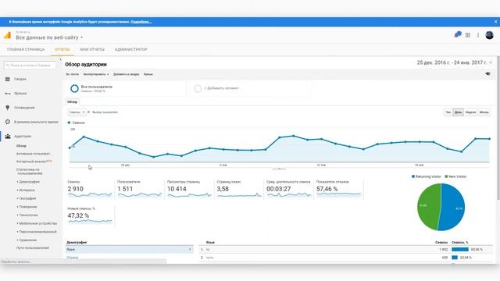Focus the sidebar report search field
This screenshot has height=281, width=500.
click(30, 65)
